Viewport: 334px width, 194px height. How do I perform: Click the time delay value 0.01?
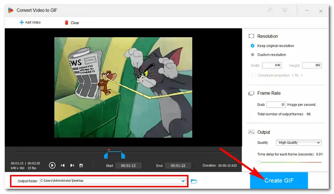tap(319, 154)
